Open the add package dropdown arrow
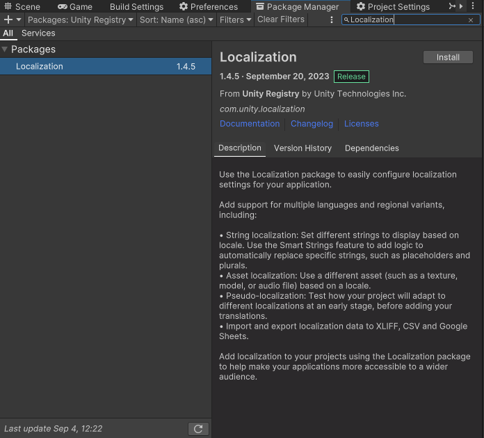The width and height of the screenshot is (484, 438). [x=19, y=19]
